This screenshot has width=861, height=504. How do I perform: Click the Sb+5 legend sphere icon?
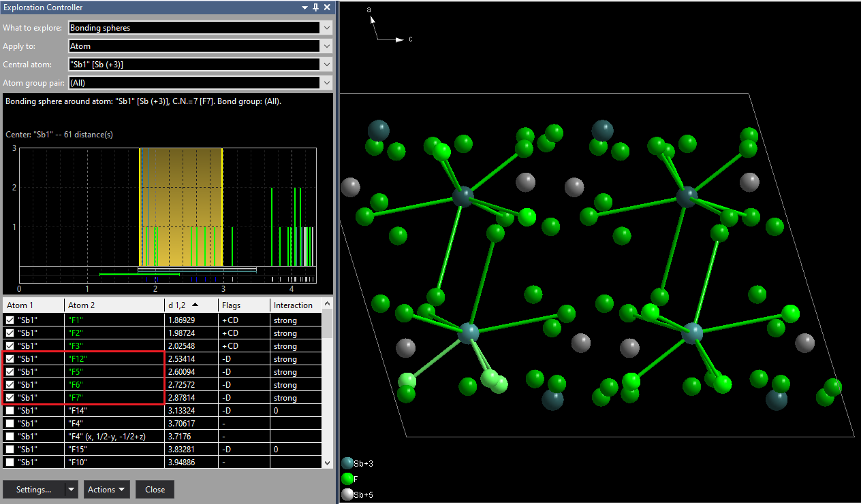[347, 494]
